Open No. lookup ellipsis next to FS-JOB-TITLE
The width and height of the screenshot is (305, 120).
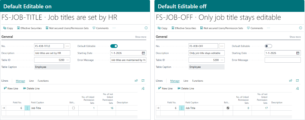67,46
